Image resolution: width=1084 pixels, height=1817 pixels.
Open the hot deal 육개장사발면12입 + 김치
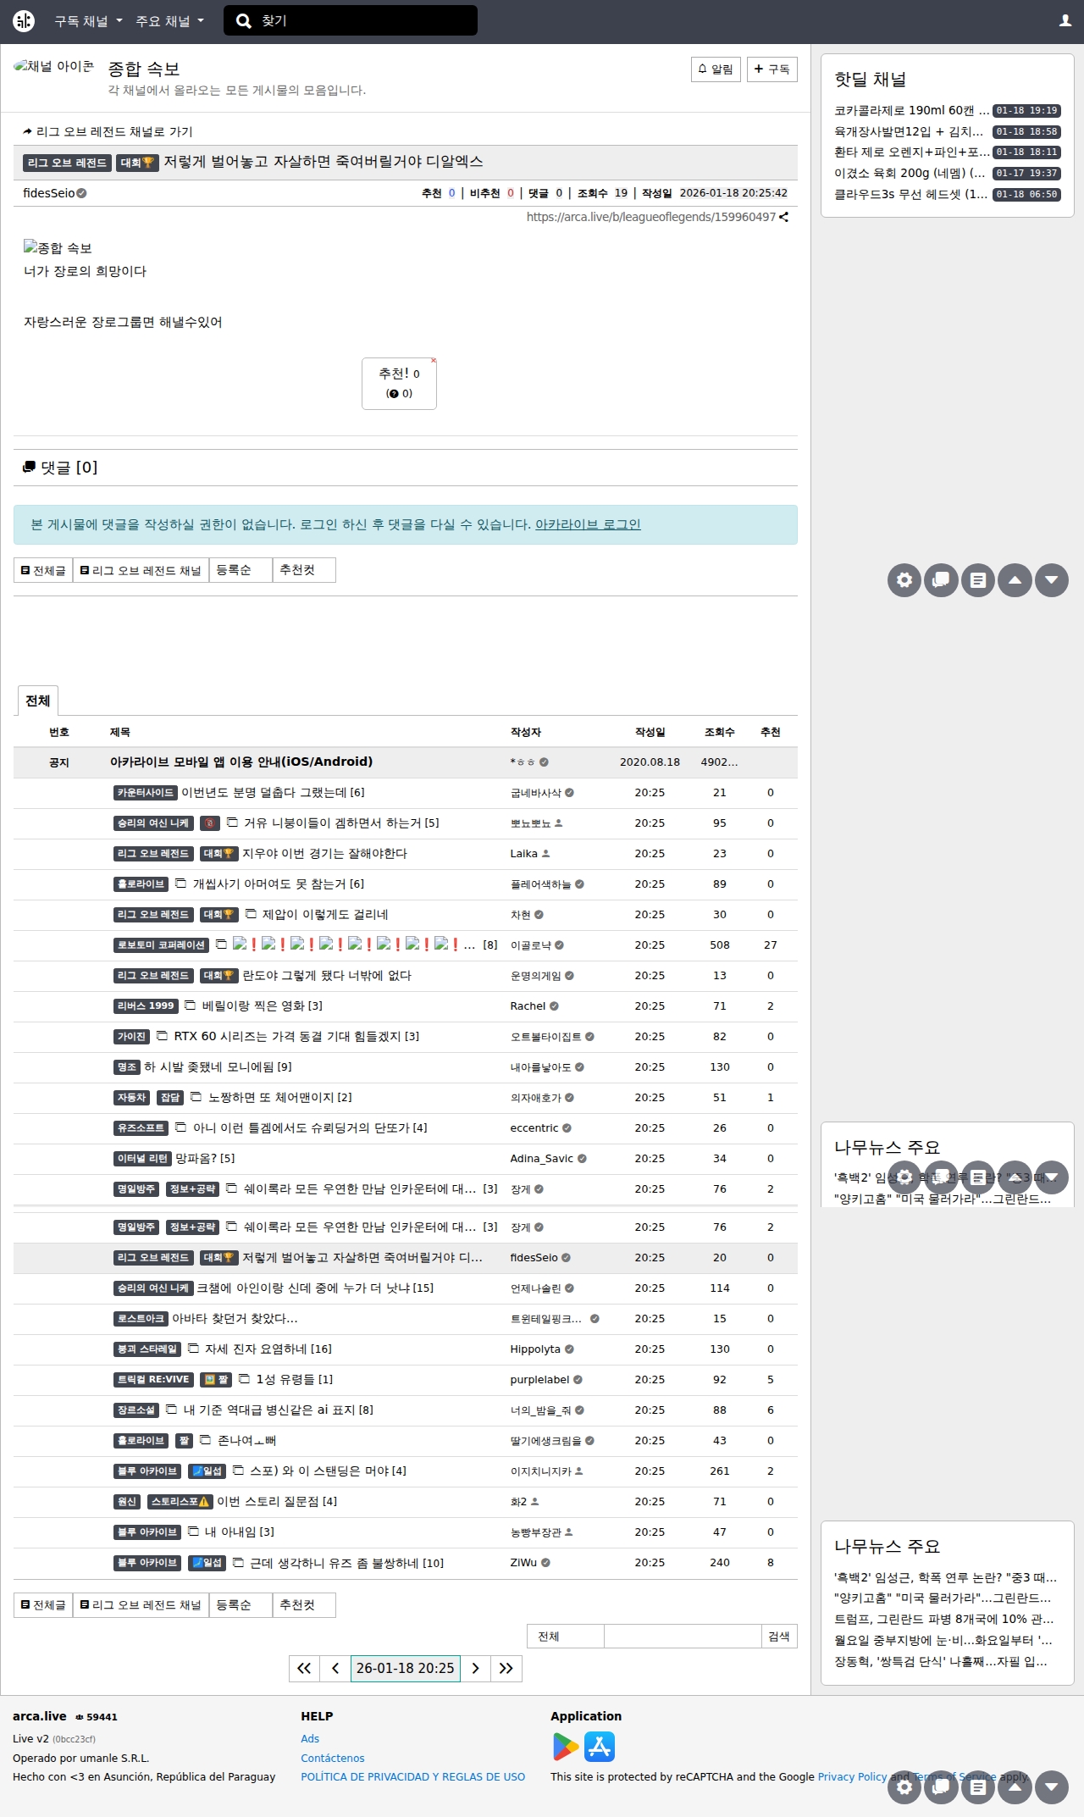click(910, 131)
